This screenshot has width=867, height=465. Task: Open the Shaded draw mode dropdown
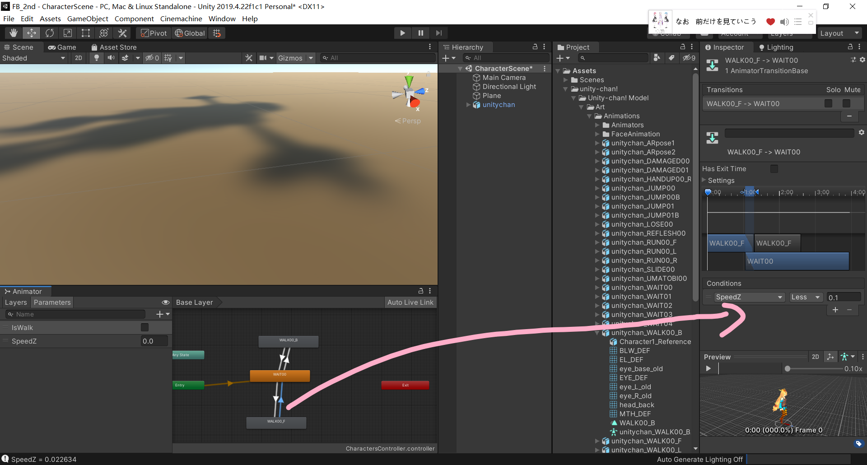coord(34,58)
